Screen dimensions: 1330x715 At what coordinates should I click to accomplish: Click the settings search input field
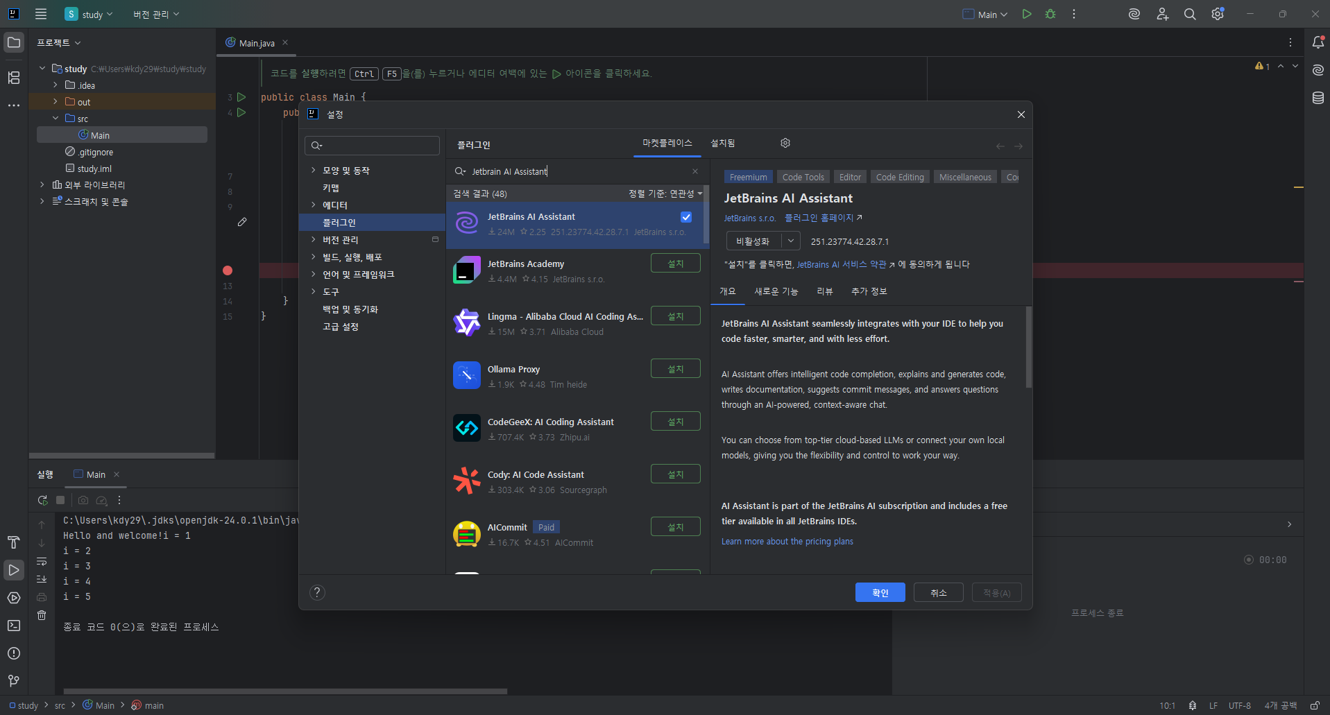click(372, 145)
